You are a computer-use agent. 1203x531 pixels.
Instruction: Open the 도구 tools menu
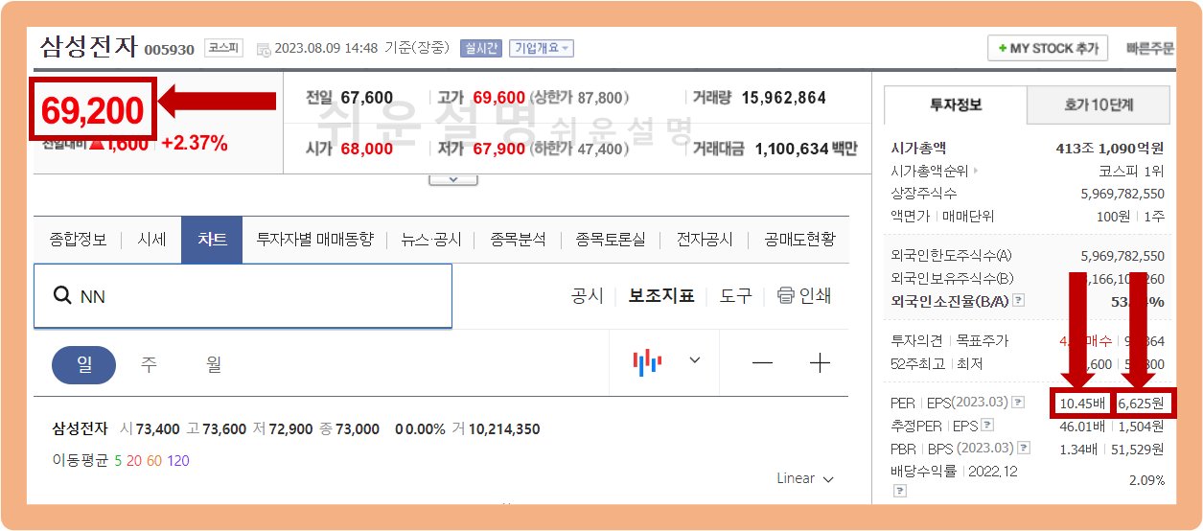click(736, 296)
